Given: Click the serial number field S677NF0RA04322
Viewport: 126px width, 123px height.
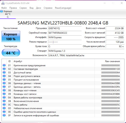Looking at the screenshot, I should tap(65, 33).
